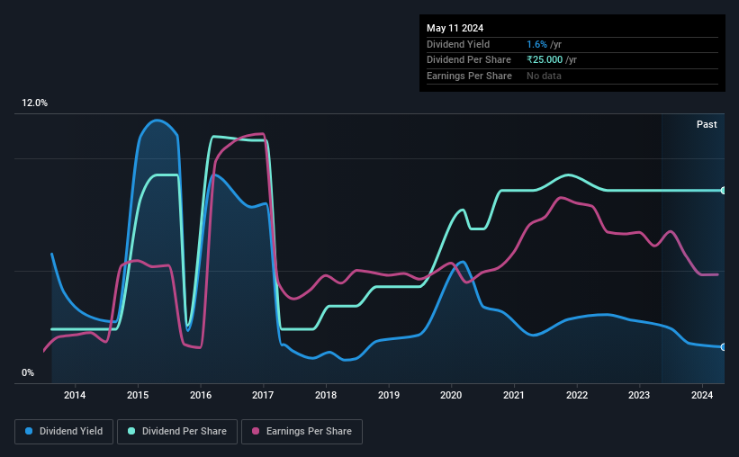Click the May 11 2024 tooltip date
Image resolution: width=739 pixels, height=457 pixels.
455,28
